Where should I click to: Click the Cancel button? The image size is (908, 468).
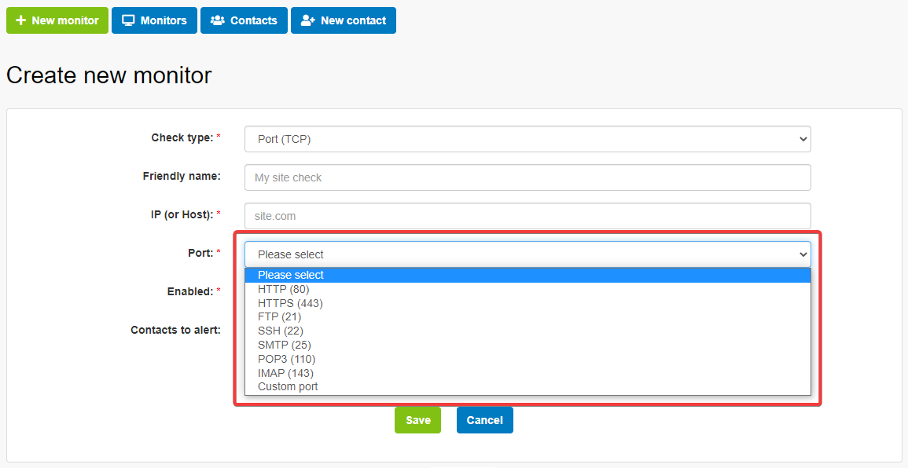tap(484, 420)
